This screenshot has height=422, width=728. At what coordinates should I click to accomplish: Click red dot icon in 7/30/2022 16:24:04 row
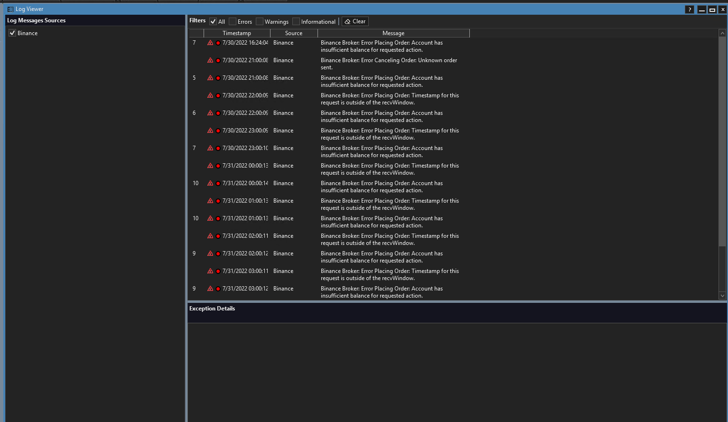[218, 43]
